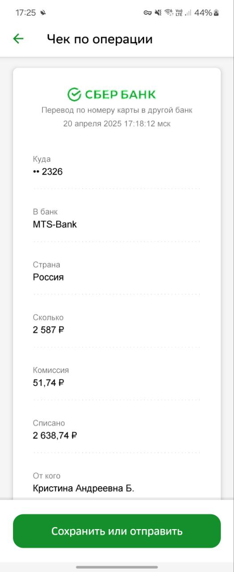
Task: Tap the Россия country value
Action: pyautogui.click(x=48, y=277)
